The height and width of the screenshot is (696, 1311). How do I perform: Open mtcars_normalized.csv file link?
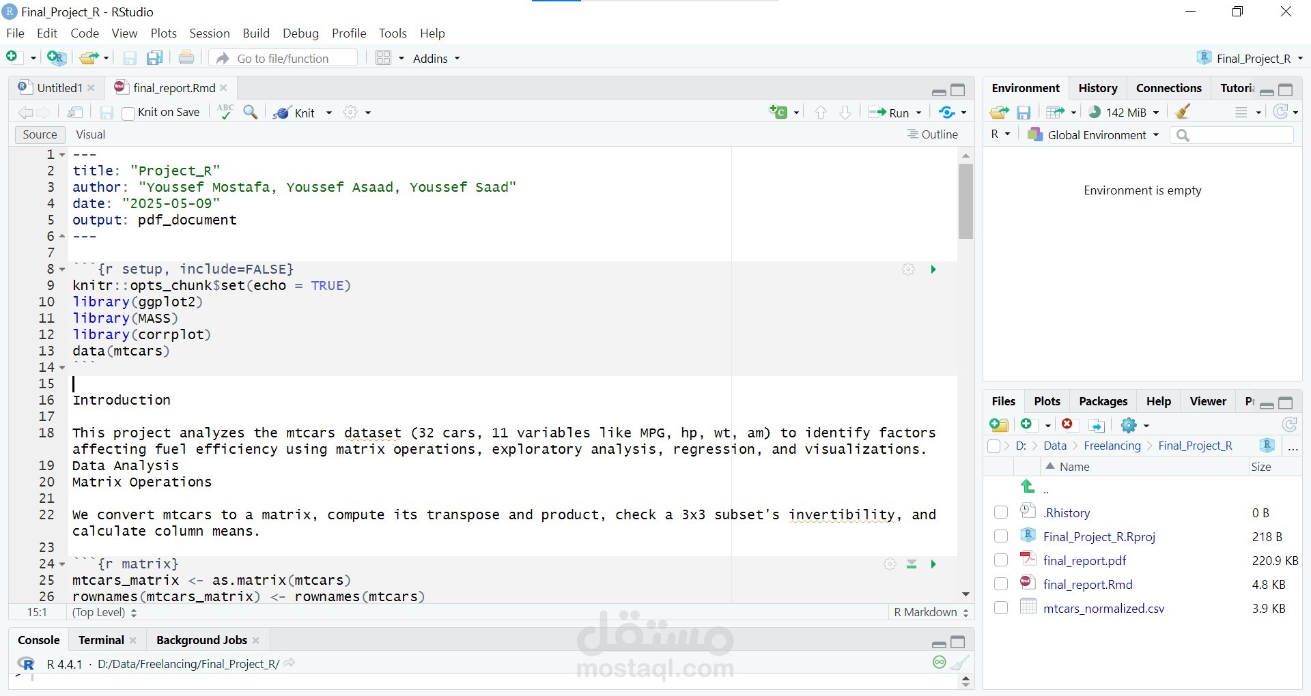(x=1103, y=608)
